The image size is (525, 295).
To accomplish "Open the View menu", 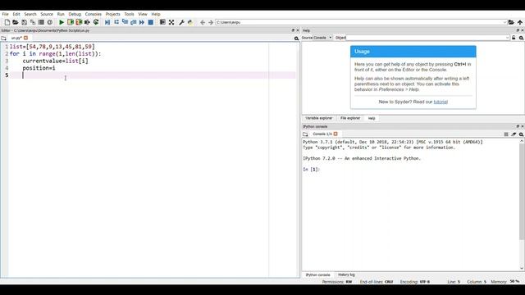I will (x=143, y=14).
